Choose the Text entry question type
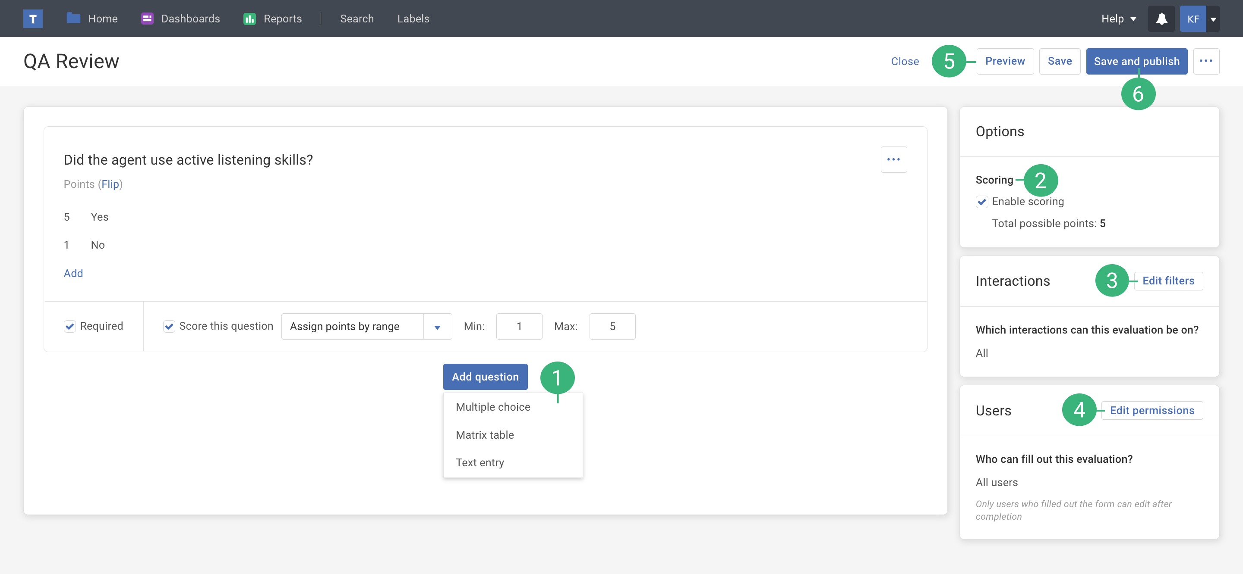 coord(480,463)
